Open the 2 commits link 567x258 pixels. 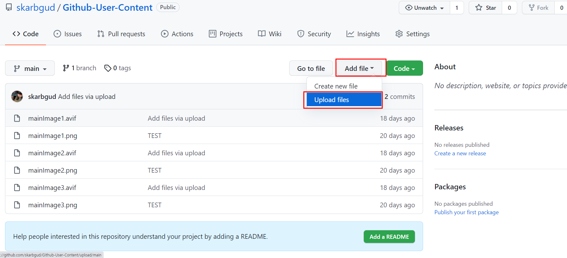(x=400, y=96)
